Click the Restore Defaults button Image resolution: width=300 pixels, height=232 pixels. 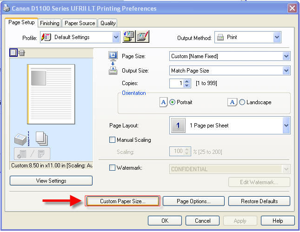pyautogui.click(x=259, y=201)
